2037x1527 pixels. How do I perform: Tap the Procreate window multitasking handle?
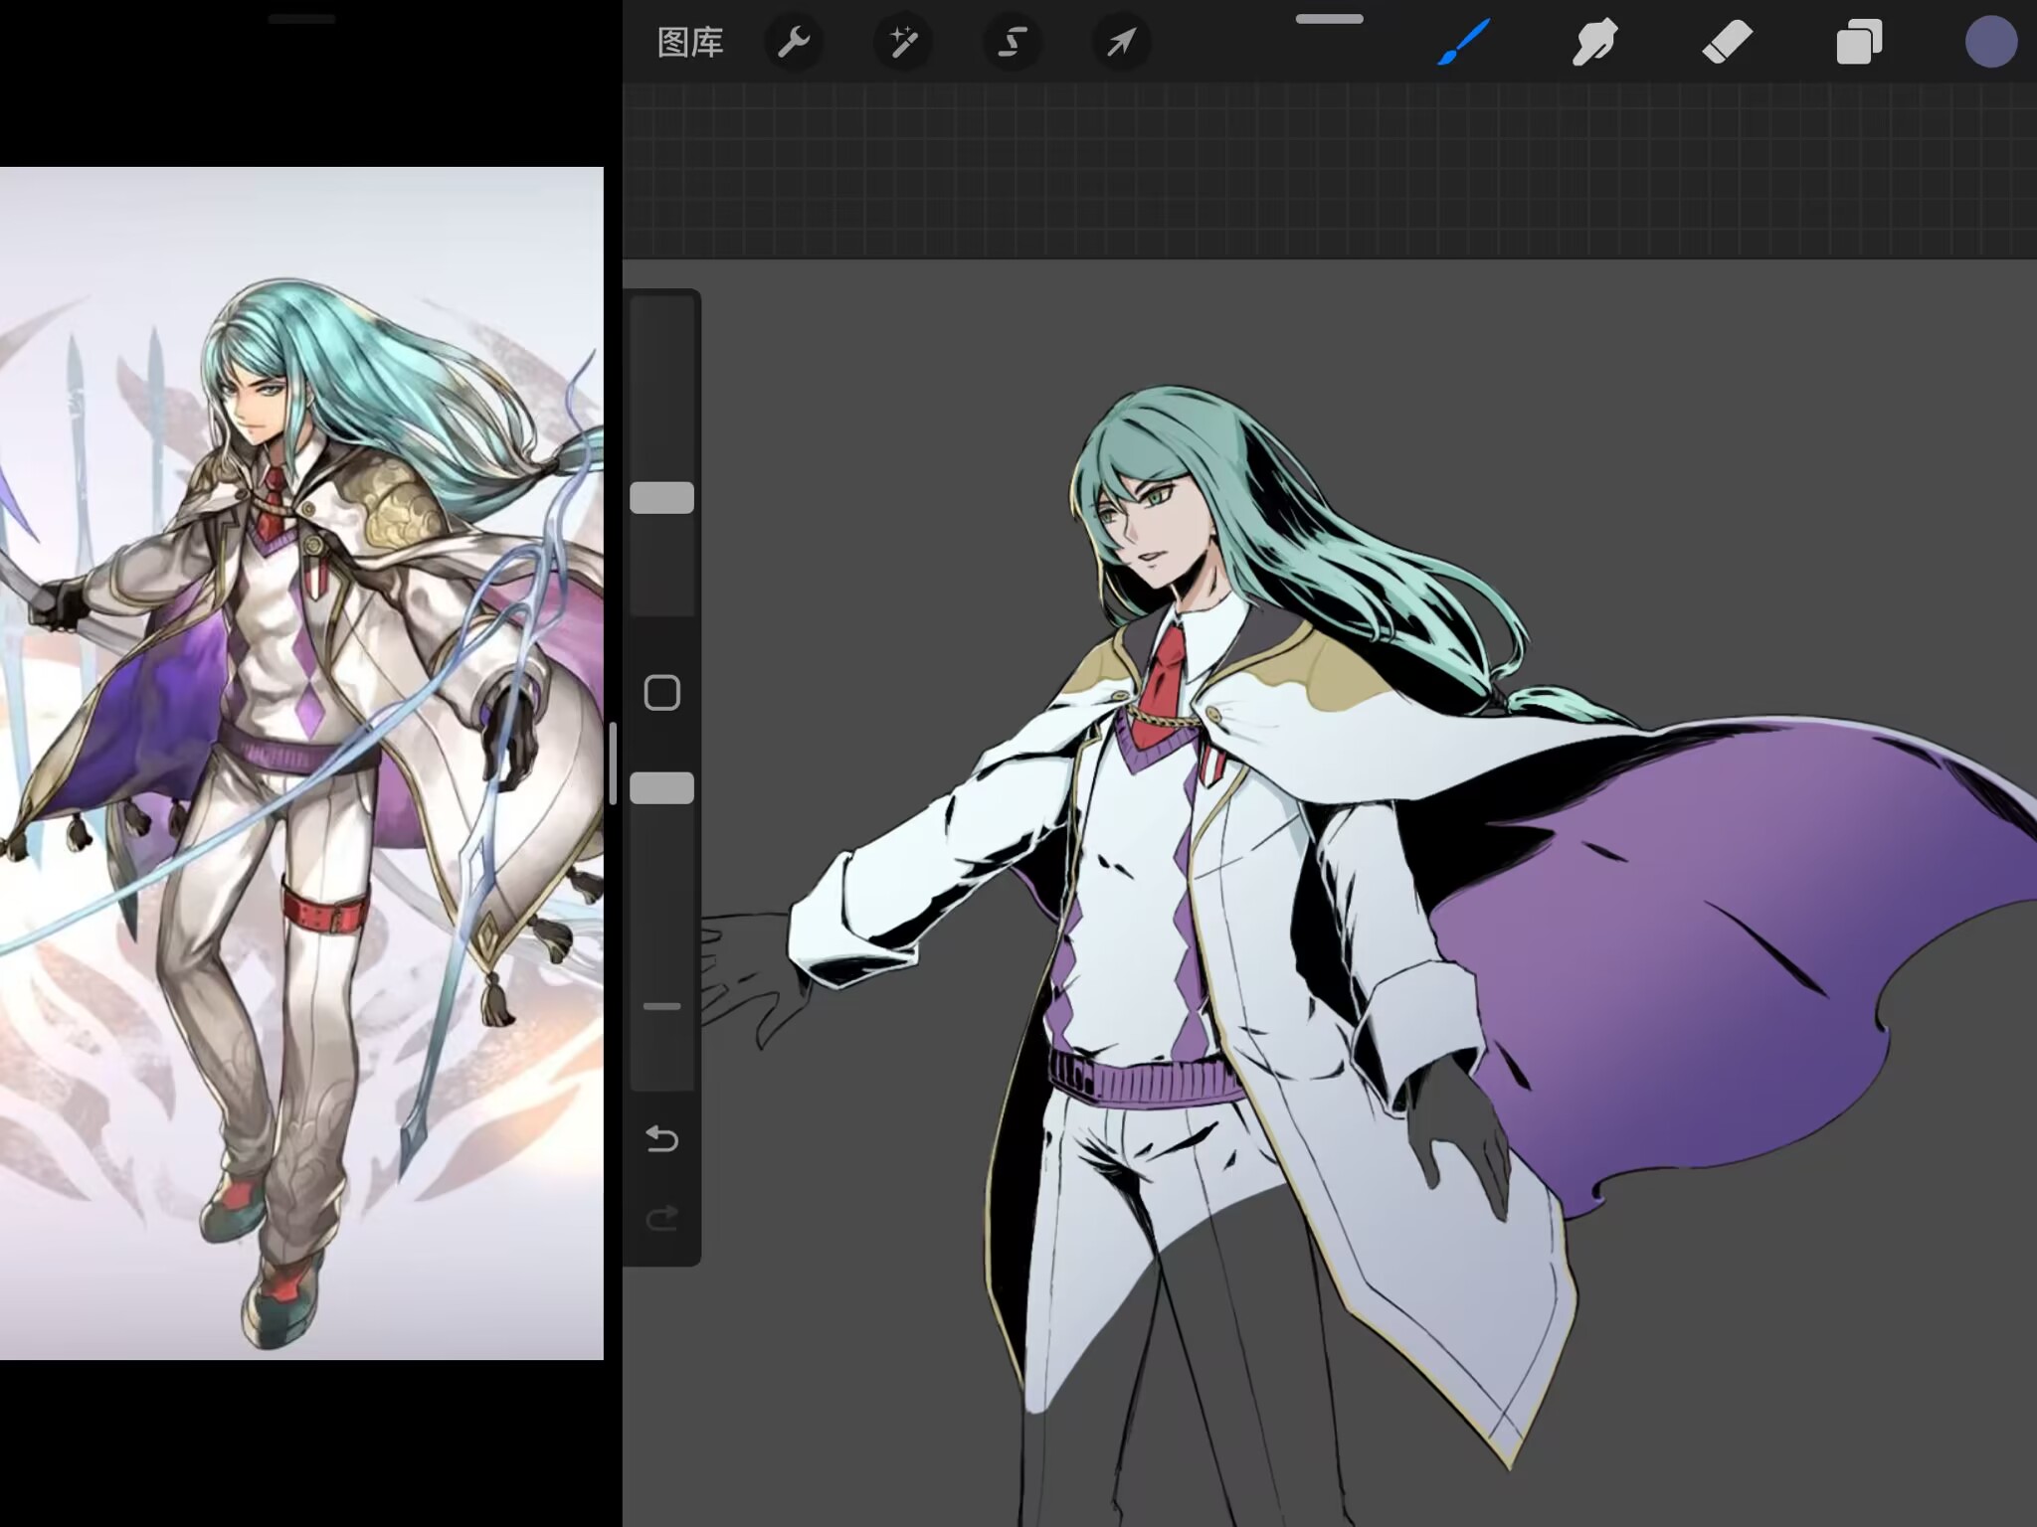(1329, 19)
